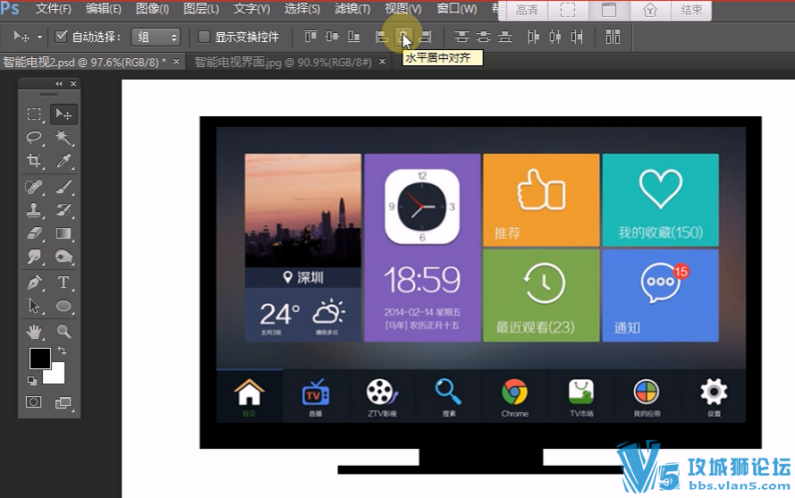
Task: Select the Smudge tool
Action: [x=34, y=256]
